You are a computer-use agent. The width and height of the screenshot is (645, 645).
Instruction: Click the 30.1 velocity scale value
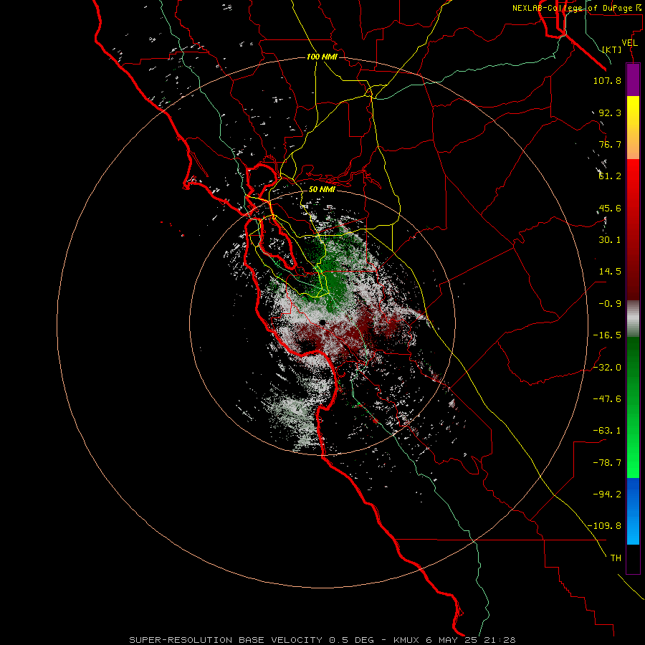click(x=610, y=240)
